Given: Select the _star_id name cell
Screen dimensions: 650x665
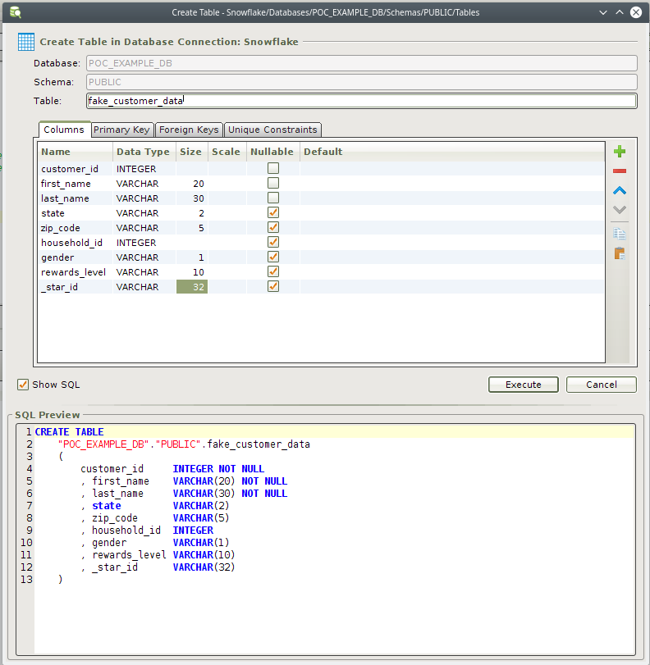Looking at the screenshot, I should coord(76,287).
